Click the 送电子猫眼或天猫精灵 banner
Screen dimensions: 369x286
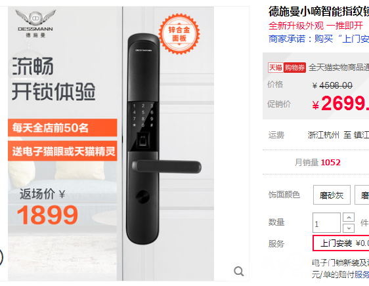(62, 151)
